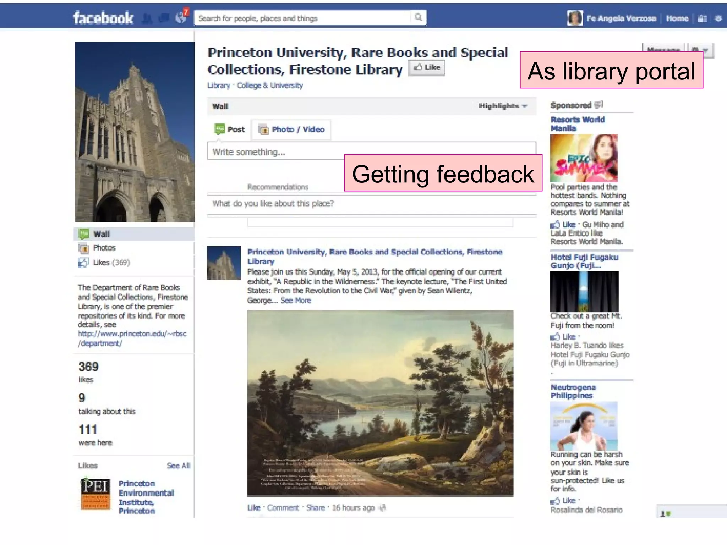727x545 pixels.
Task: Click the search for people, places field
Action: click(x=303, y=18)
